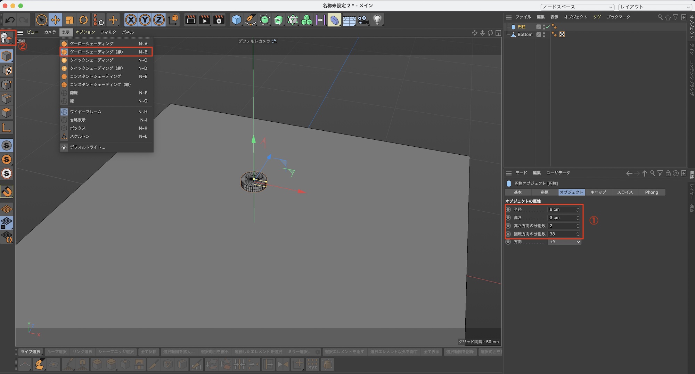
Task: Expand the 方向 +Y dropdown
Action: point(564,242)
